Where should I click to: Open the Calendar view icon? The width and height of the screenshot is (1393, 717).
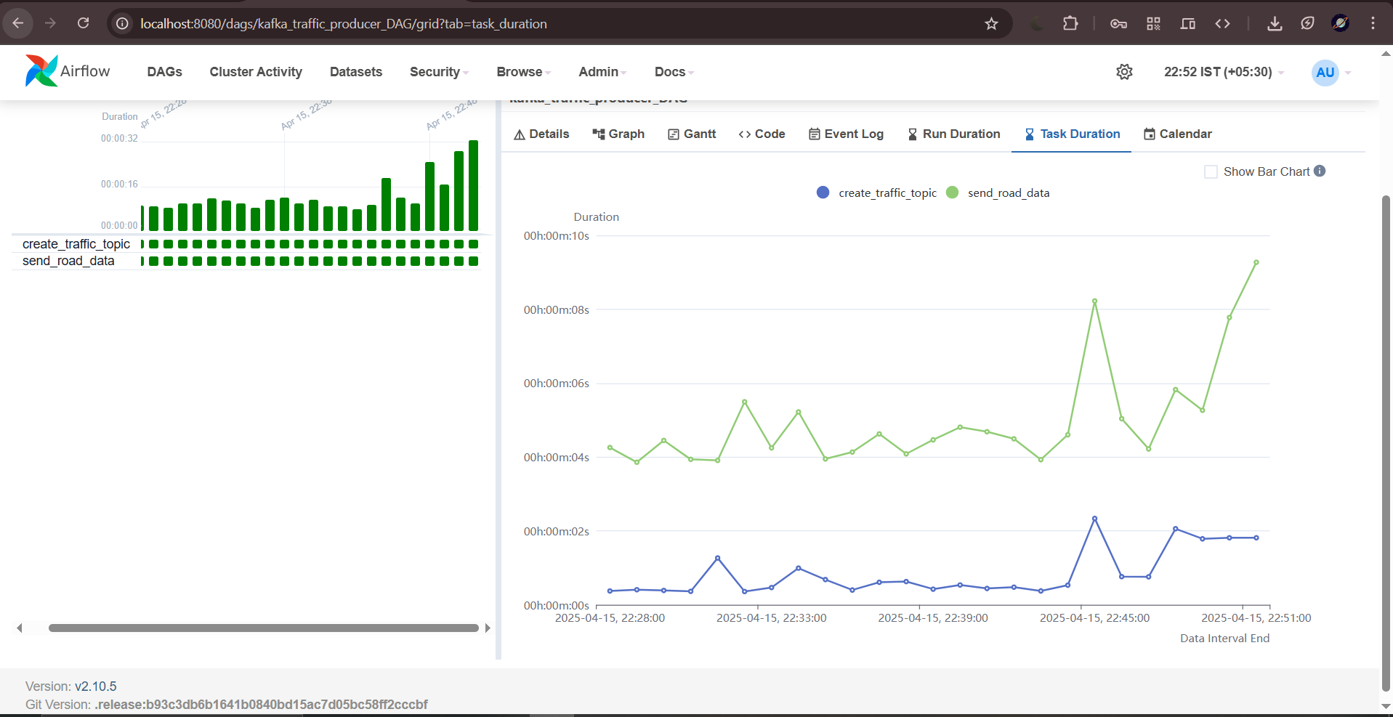(x=1177, y=134)
